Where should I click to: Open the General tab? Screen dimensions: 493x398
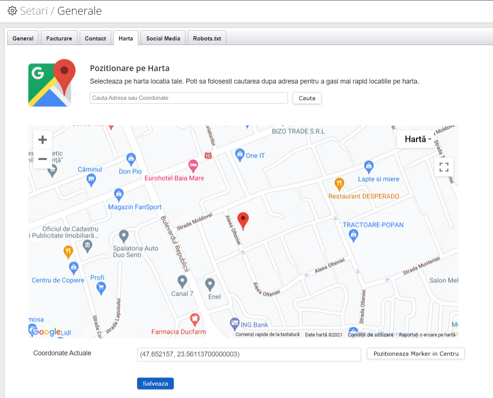(23, 38)
